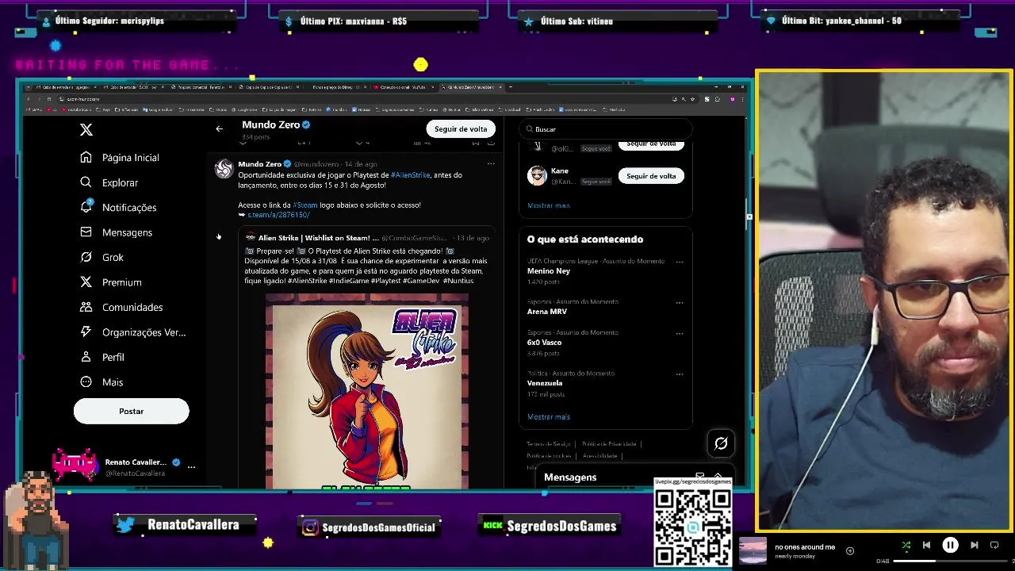Click the Postar button

tap(132, 411)
